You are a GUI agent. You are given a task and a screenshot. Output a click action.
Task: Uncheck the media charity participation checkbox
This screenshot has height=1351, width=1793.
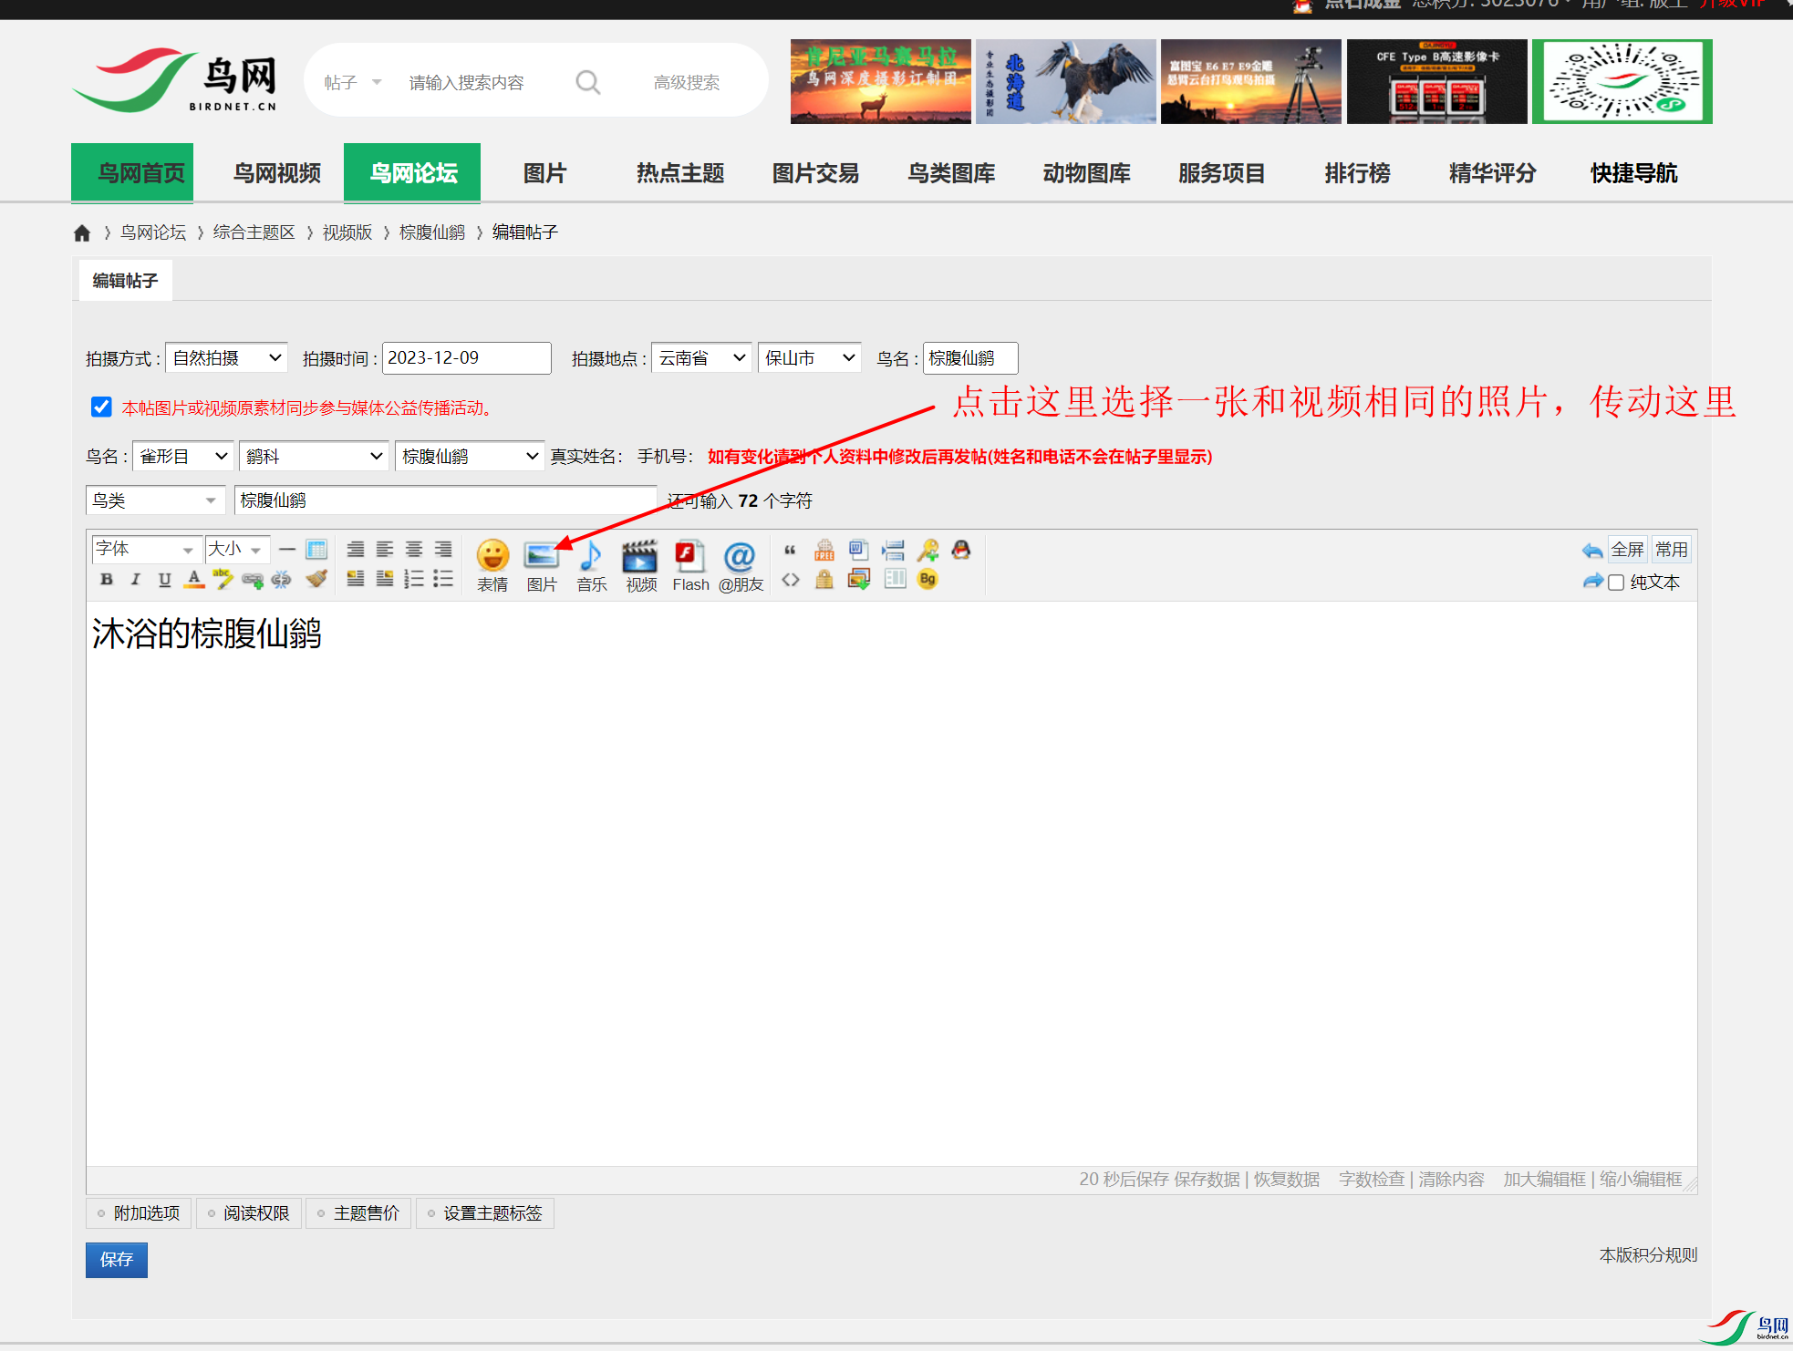[101, 407]
